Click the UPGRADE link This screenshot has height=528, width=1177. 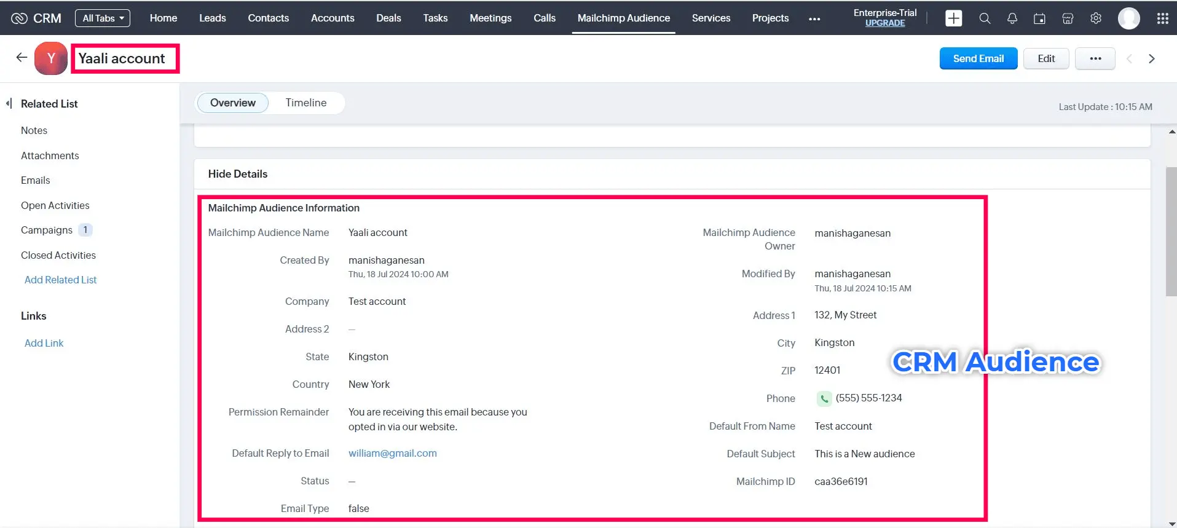pyautogui.click(x=885, y=23)
